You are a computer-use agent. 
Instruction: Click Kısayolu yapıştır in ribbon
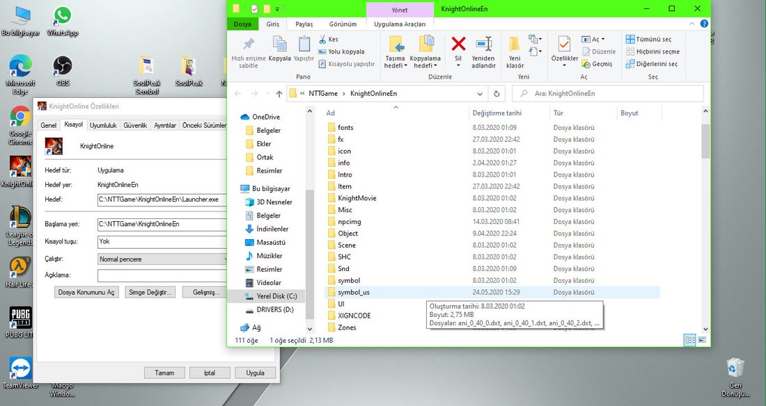pos(346,64)
